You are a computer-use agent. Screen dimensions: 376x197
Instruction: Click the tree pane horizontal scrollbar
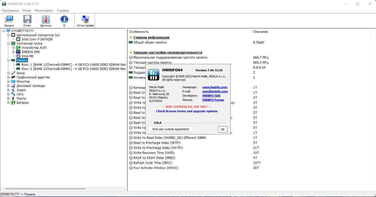point(45,189)
